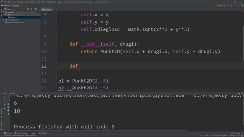Click the pin tab icon in Run panel
Image resolution: width=244 pixels, height=137 pixels.
[x=5, y=109]
